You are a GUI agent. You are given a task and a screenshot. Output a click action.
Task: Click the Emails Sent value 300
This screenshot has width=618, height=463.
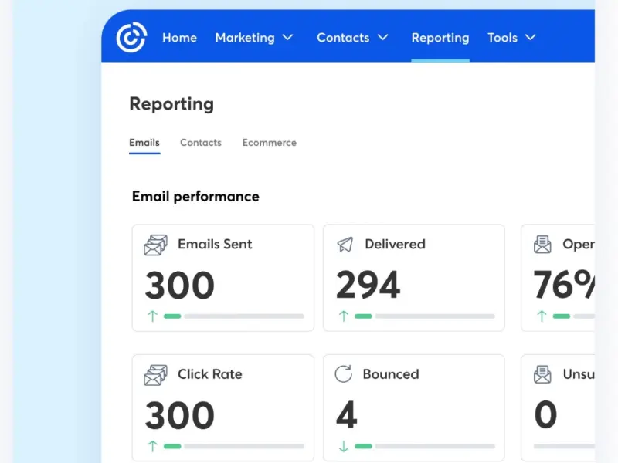(180, 286)
